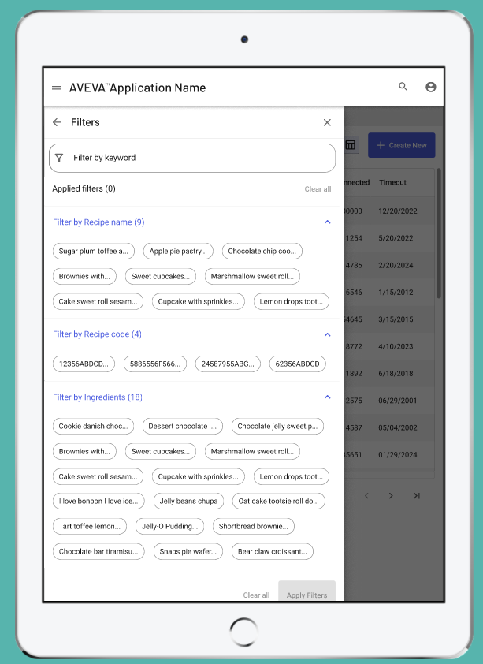Open the hamburger navigation menu

pos(56,87)
